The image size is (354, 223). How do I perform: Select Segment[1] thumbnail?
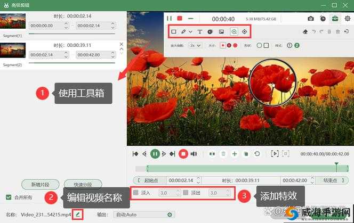[13, 21]
